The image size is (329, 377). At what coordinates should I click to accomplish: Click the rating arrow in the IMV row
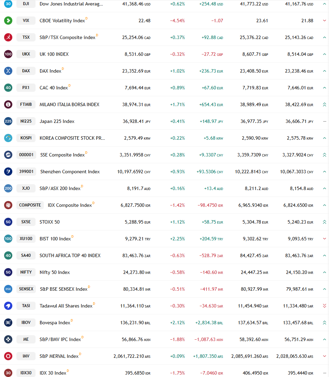point(325,356)
